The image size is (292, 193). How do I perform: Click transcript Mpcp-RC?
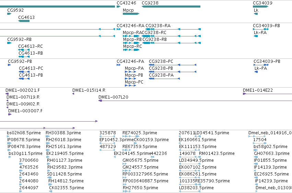[x=132, y=46]
